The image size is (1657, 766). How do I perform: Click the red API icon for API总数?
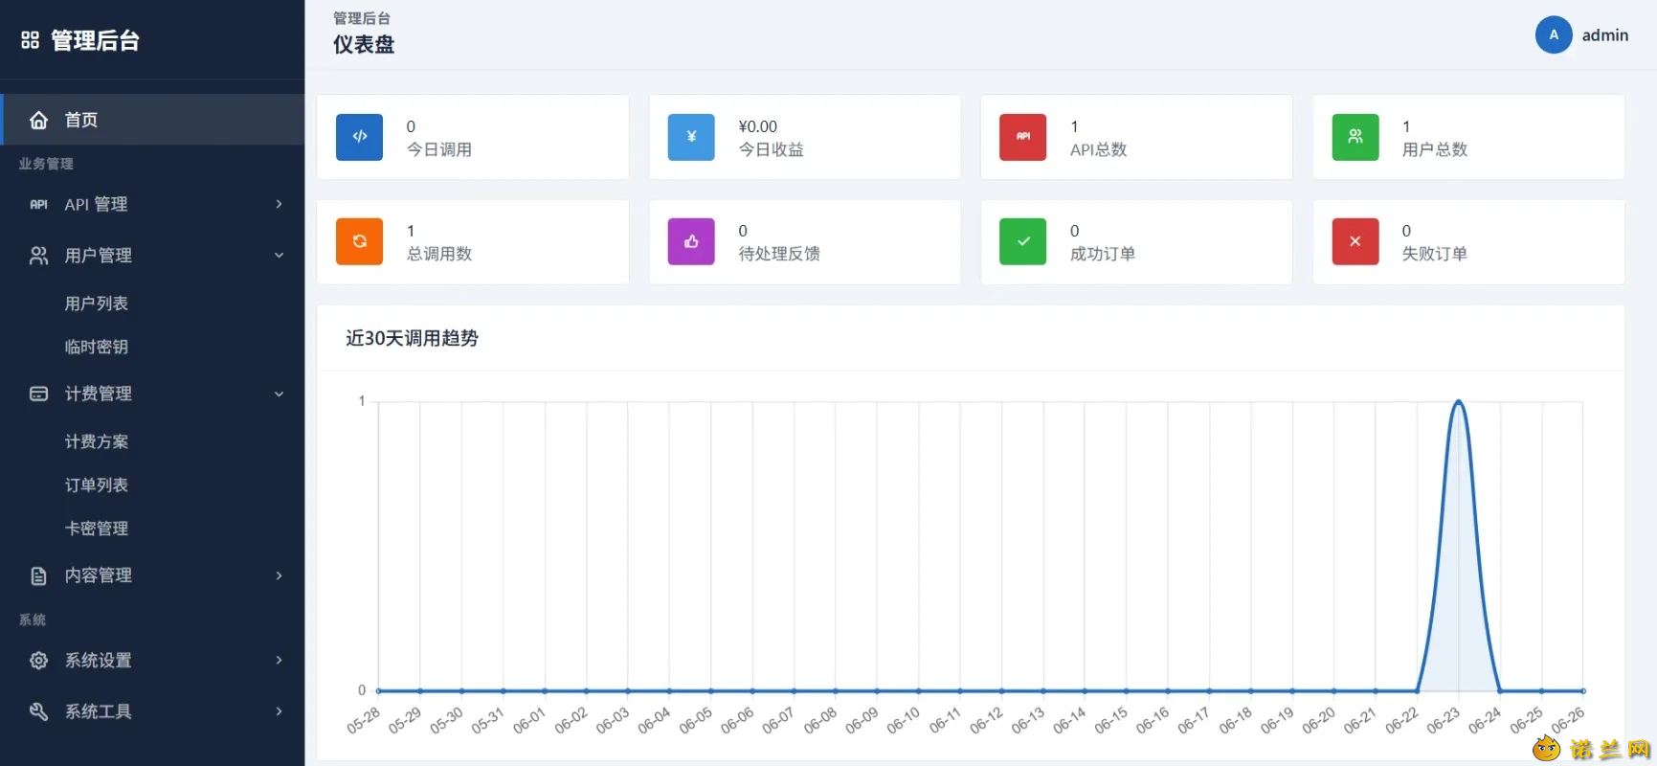pyautogui.click(x=1023, y=137)
